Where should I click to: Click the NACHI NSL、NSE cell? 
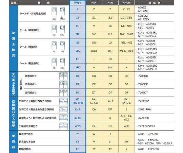click(x=126, y=42)
